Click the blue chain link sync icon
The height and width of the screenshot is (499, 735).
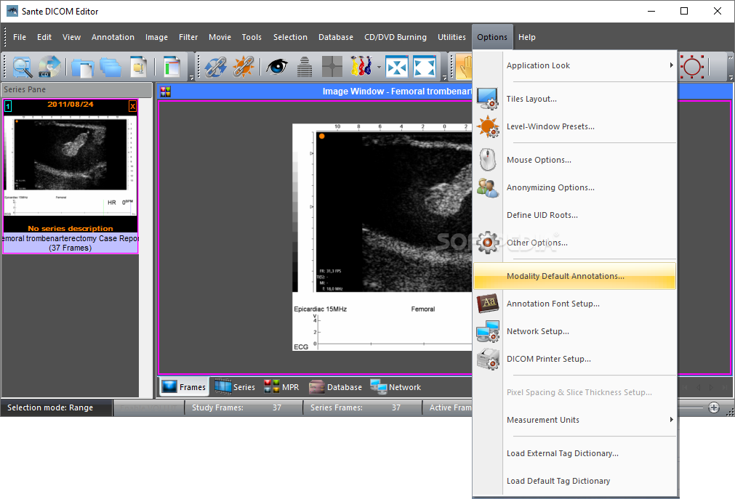(215, 67)
